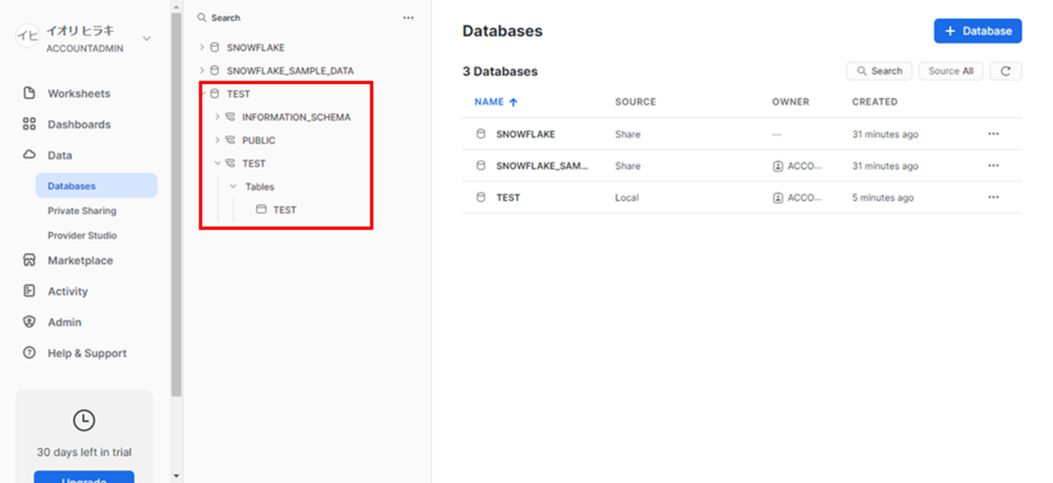
Task: Collapse the Tables folder node
Action: click(x=233, y=186)
